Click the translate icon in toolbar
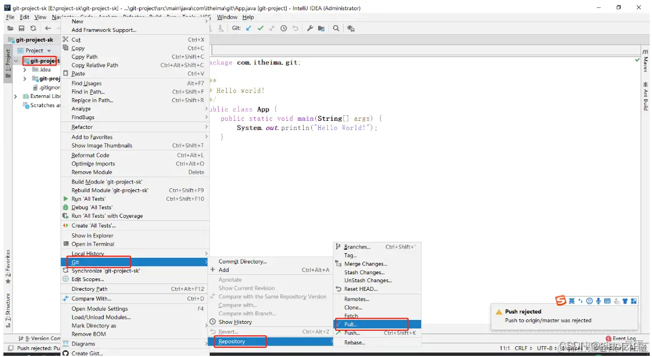Image resolution: width=652 pixels, height=357 pixels. coord(351,29)
